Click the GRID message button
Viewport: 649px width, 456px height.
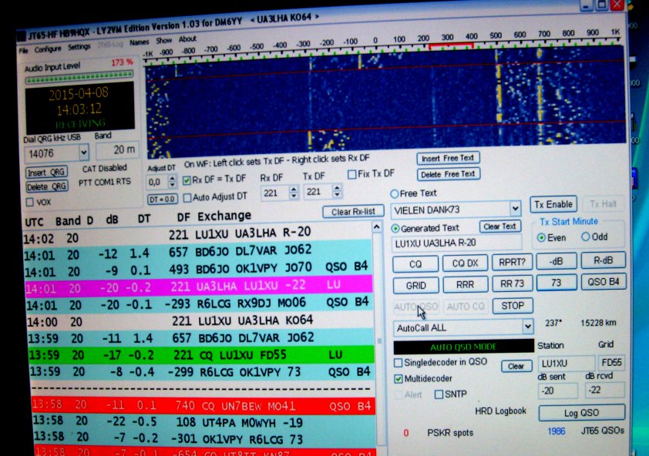(416, 286)
